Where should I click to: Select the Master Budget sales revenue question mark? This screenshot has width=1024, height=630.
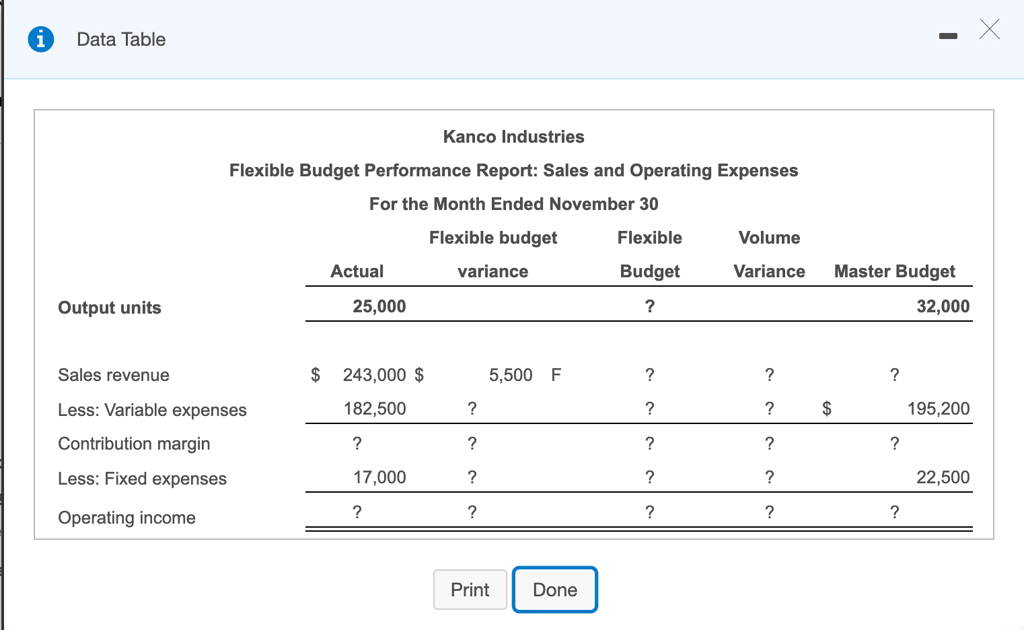(x=894, y=375)
